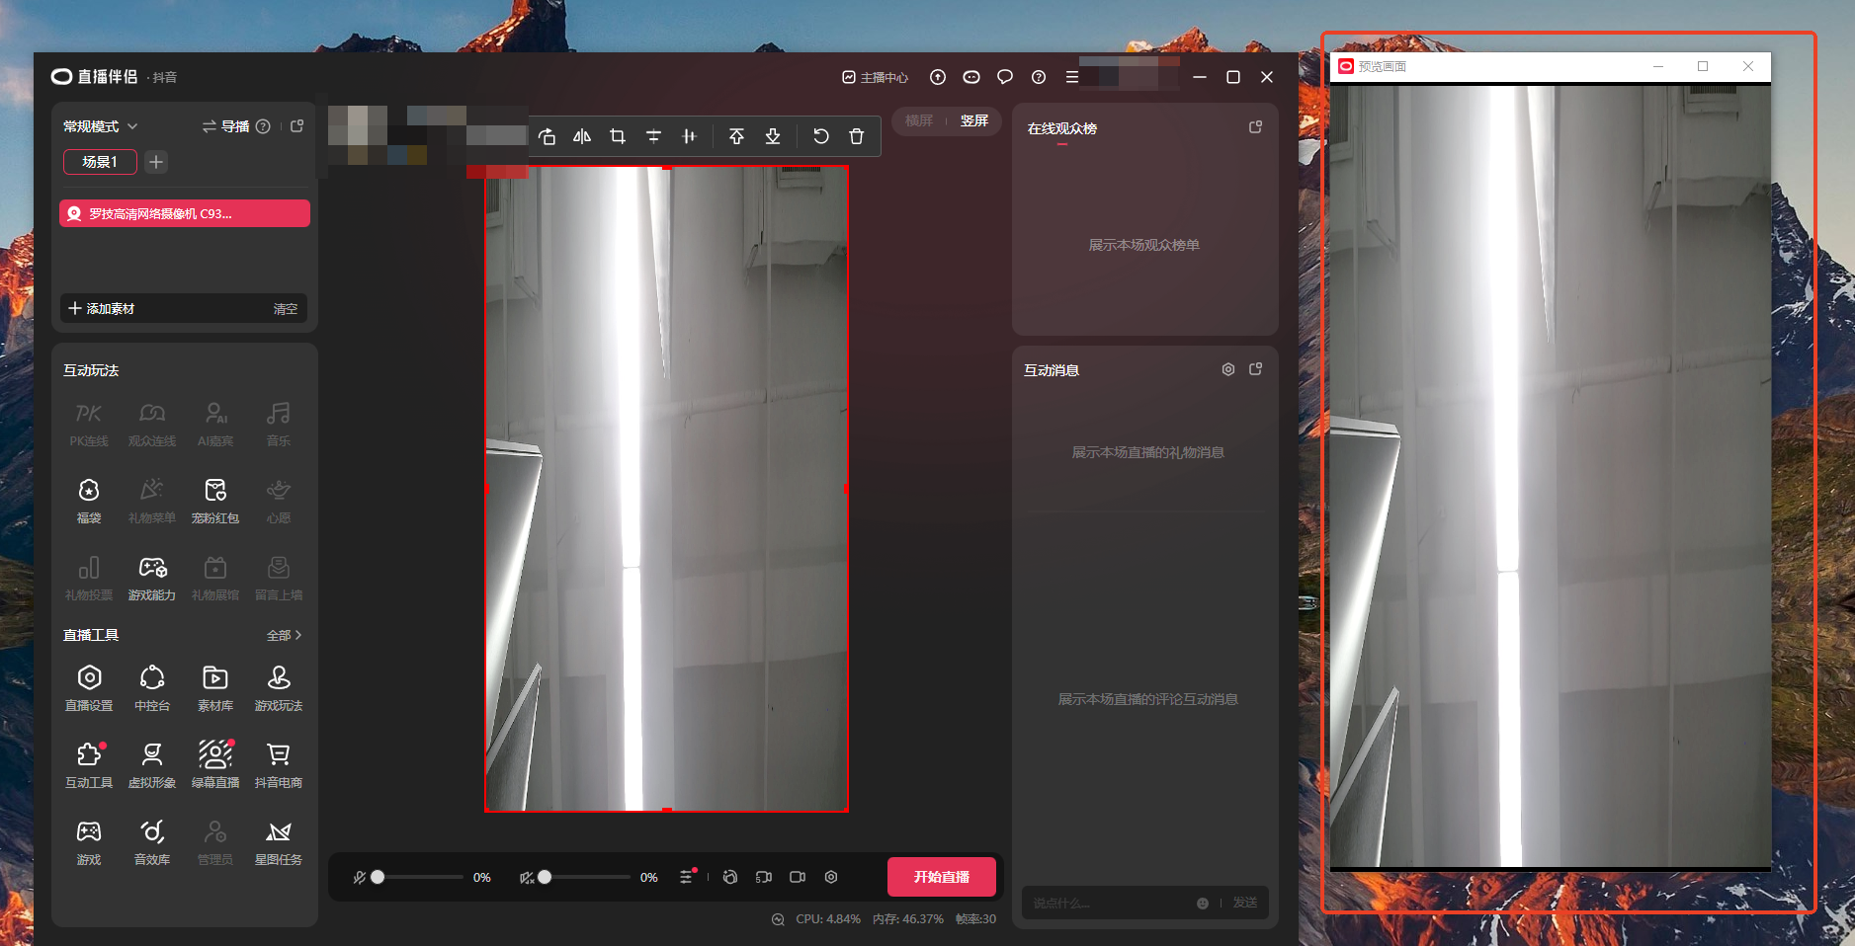Image resolution: width=1855 pixels, height=946 pixels.
Task: Expand 全部 to show all live tools
Action: pyautogui.click(x=284, y=635)
